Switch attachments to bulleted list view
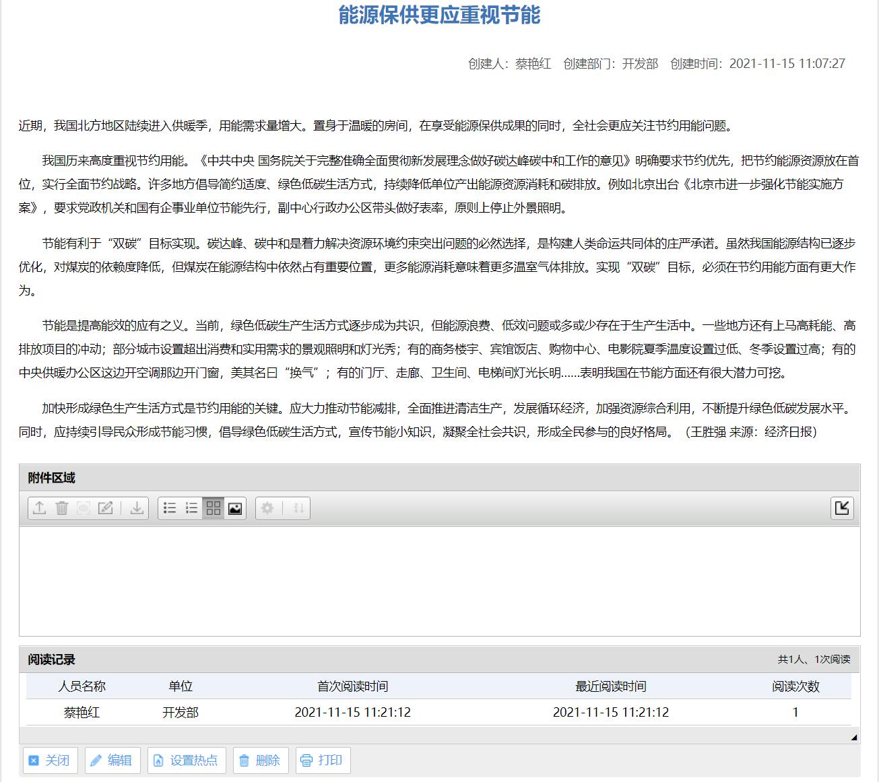 [170, 508]
